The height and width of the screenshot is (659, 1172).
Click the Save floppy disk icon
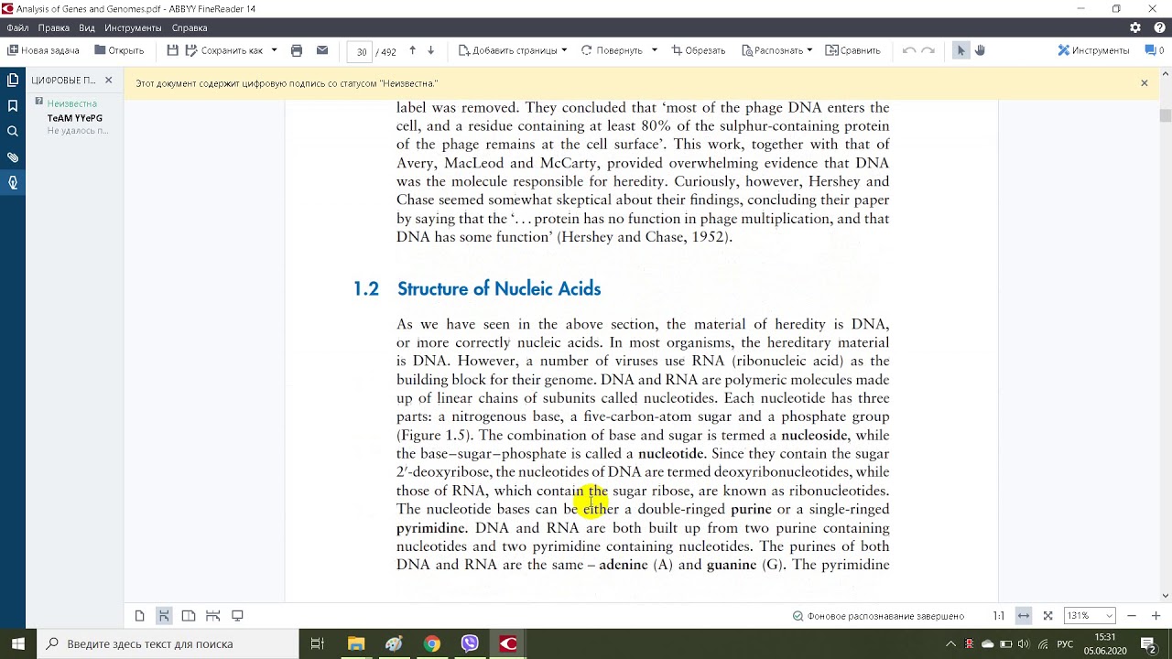[173, 50]
